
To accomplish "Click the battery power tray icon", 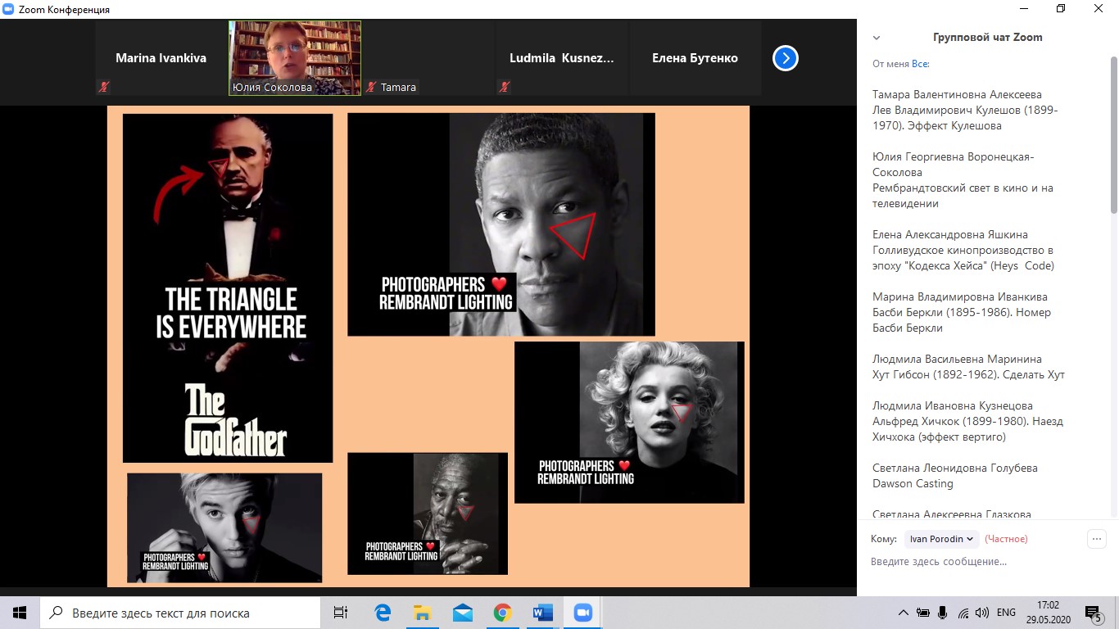I will click(x=923, y=613).
